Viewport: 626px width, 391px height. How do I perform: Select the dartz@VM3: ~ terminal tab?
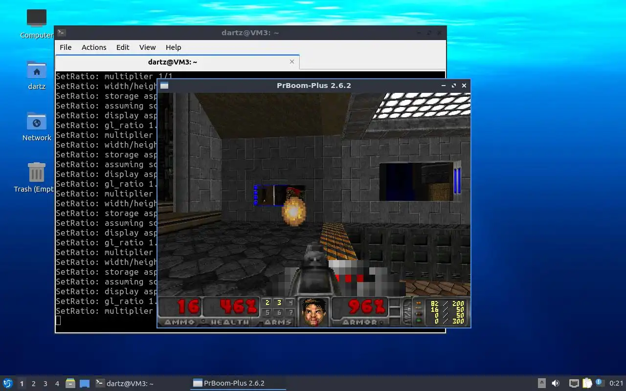click(177, 62)
